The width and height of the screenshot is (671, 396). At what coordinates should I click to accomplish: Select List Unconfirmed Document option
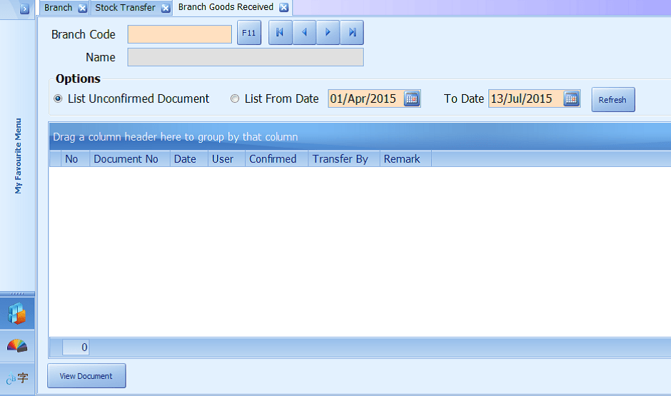[x=59, y=98]
